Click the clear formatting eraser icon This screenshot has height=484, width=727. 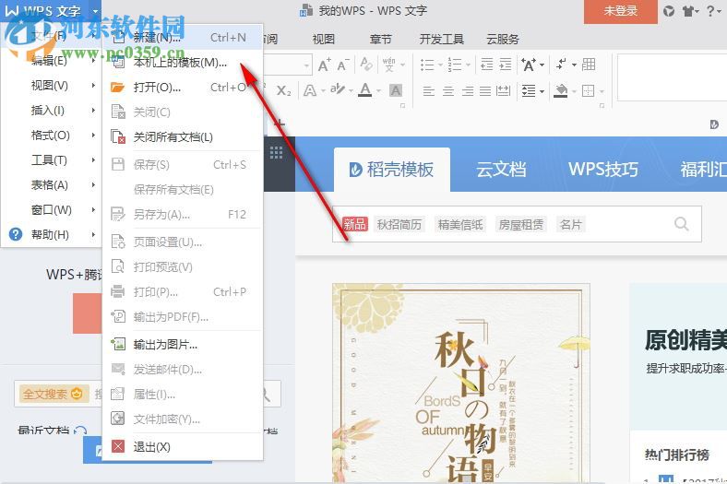coord(366,65)
